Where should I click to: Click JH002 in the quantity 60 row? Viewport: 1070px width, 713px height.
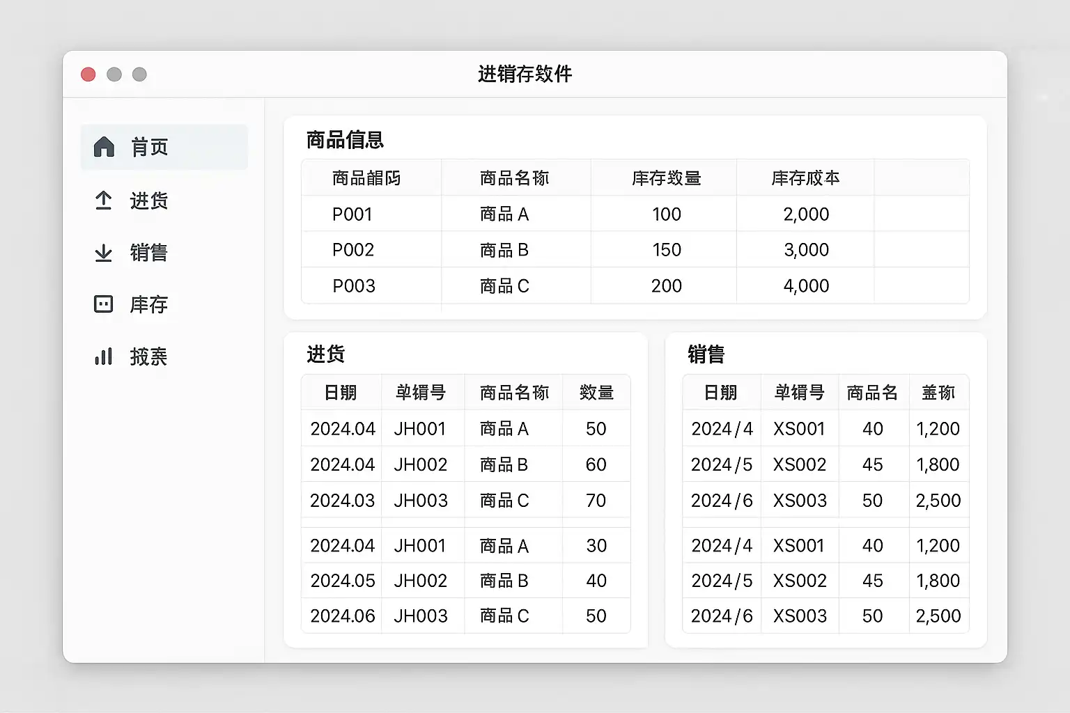point(421,464)
